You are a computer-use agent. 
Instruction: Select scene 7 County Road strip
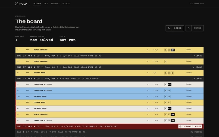(109, 73)
